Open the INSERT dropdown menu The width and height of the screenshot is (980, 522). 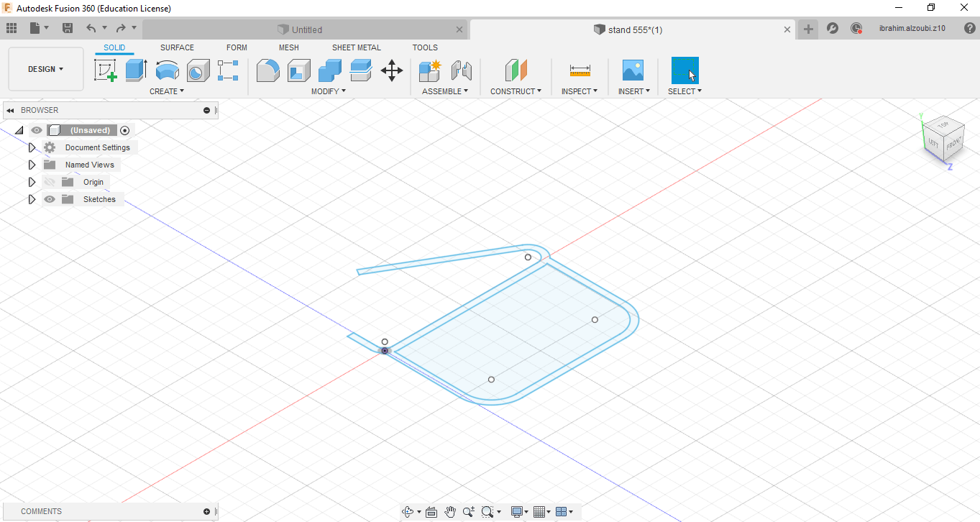634,91
